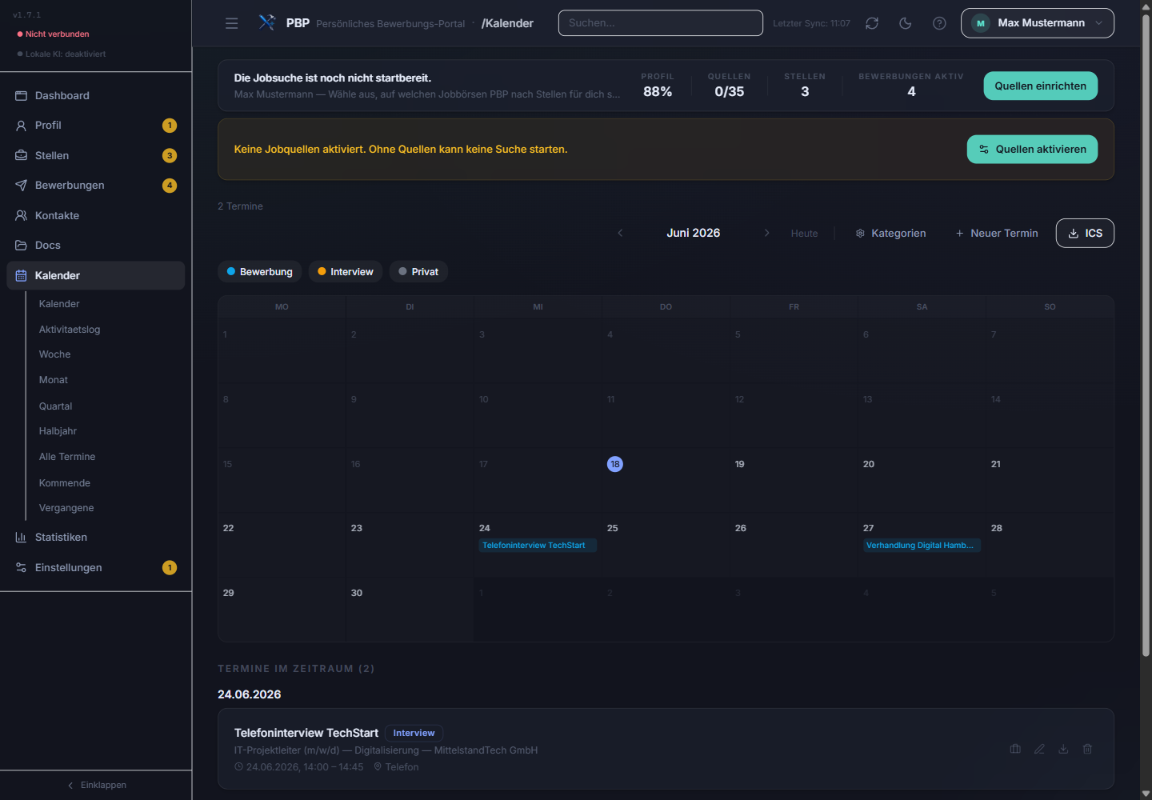This screenshot has height=800, width=1152.
Task: Click the Telefoninterview TechStart title in list
Action: (306, 733)
